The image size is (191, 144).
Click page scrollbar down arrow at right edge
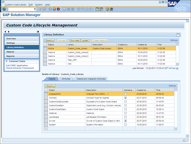tap(187, 136)
